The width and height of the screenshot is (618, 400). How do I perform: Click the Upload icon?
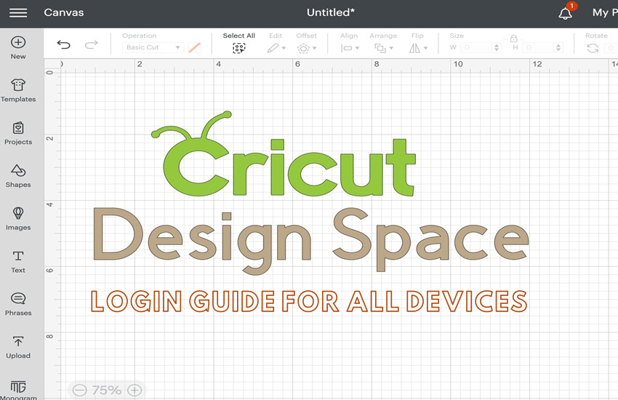(18, 346)
